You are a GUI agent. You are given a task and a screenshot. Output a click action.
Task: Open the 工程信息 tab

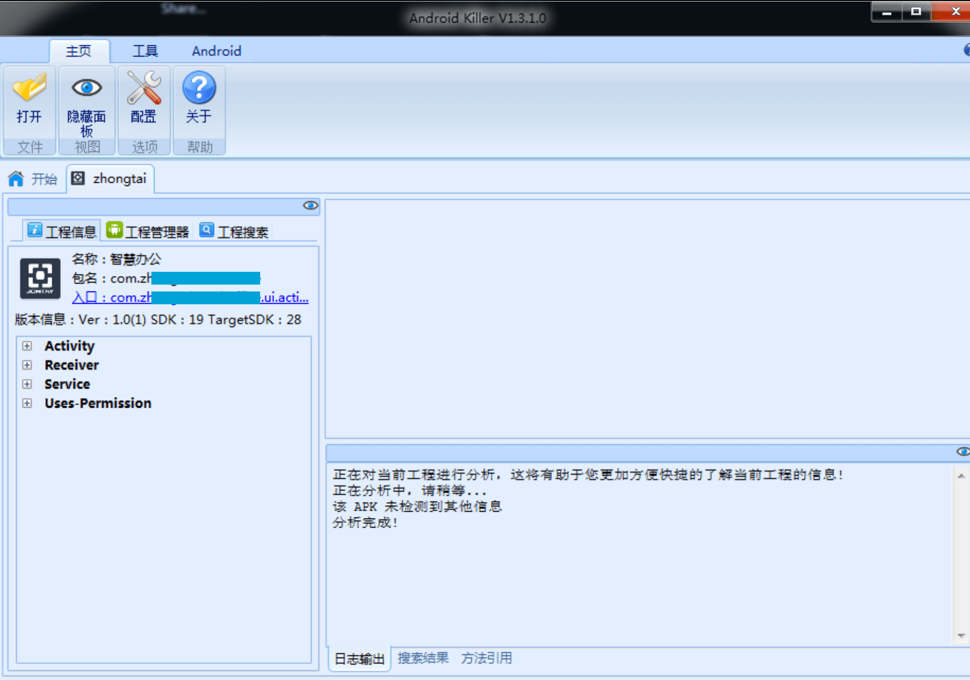(x=62, y=231)
